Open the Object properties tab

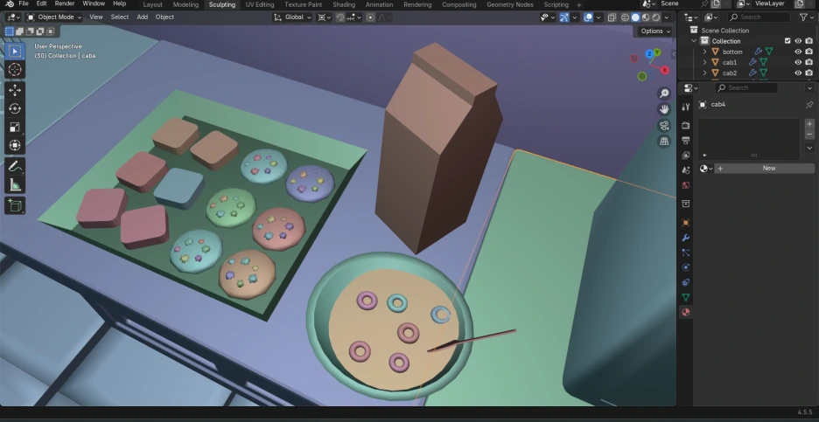click(686, 223)
